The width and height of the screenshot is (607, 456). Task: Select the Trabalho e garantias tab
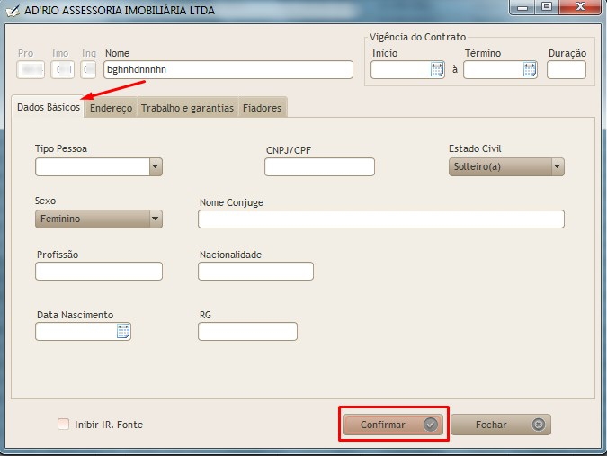coord(187,108)
